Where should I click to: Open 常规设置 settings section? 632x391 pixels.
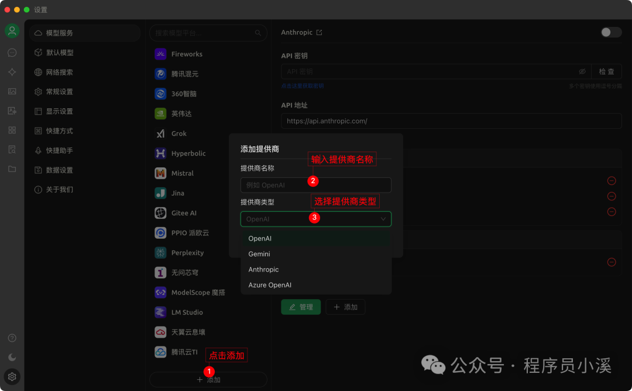tap(85, 91)
